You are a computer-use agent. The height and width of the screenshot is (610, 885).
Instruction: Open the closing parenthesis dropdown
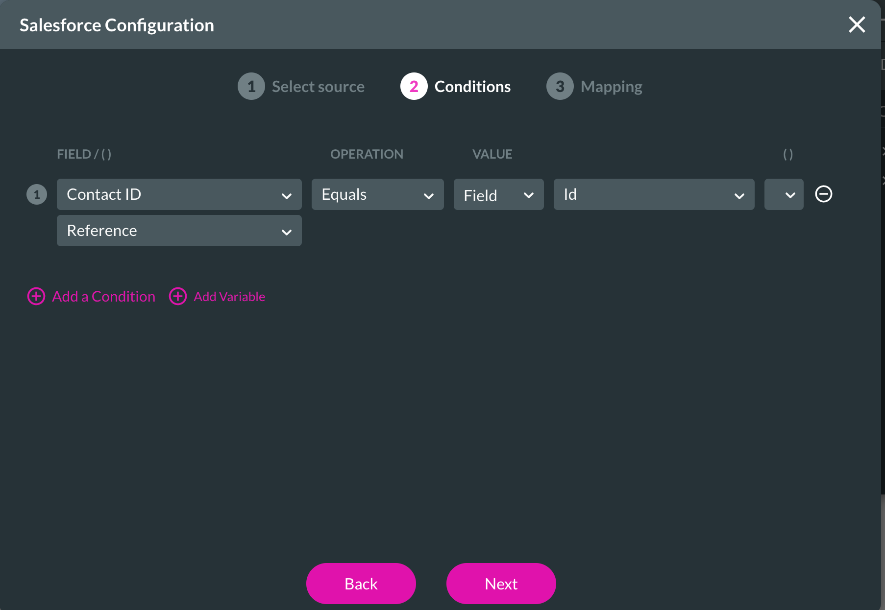click(784, 194)
